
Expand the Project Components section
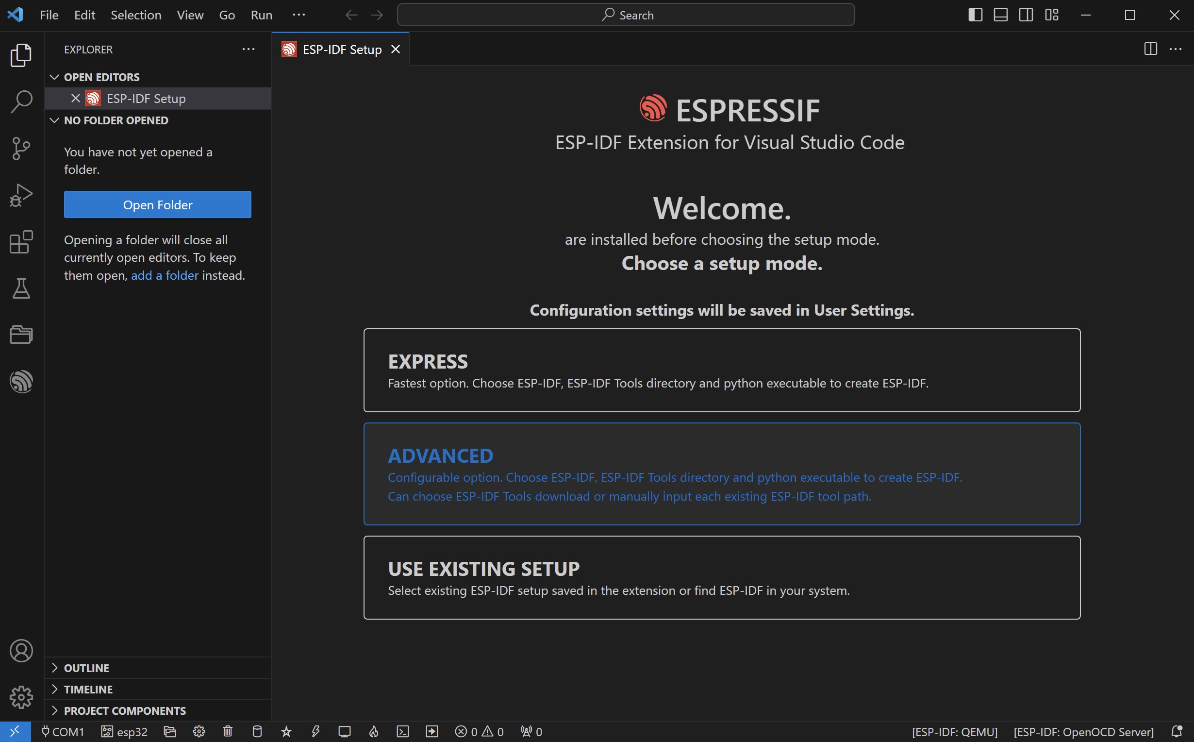point(157,710)
